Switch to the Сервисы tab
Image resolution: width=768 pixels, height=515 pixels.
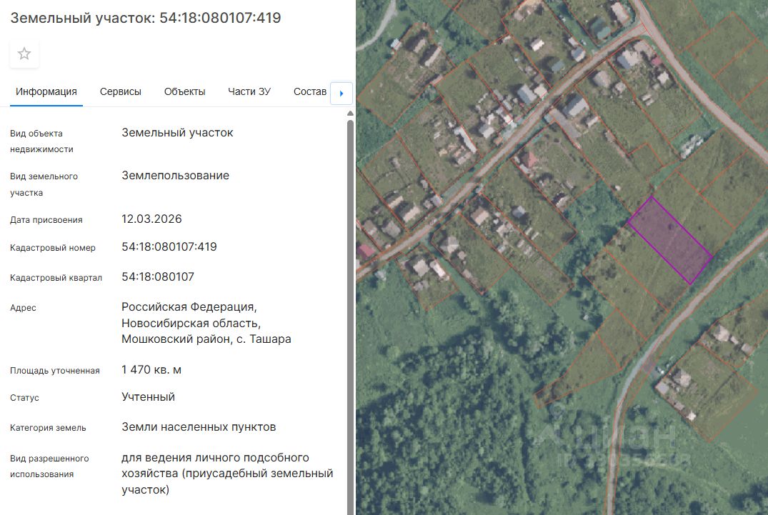[x=121, y=91]
